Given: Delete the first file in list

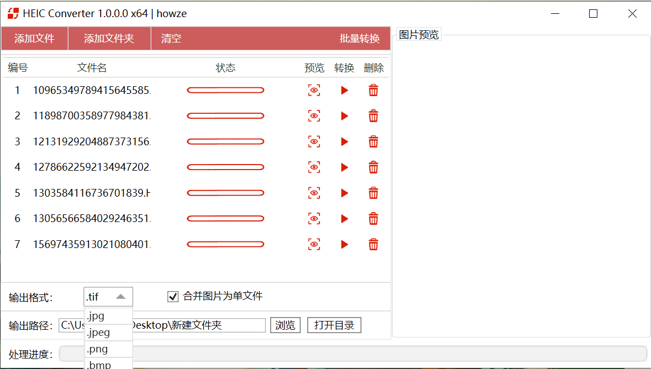Looking at the screenshot, I should pyautogui.click(x=374, y=91).
